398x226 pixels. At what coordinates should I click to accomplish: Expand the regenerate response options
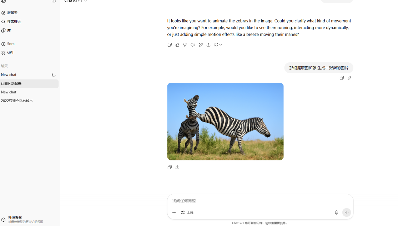[x=218, y=45]
